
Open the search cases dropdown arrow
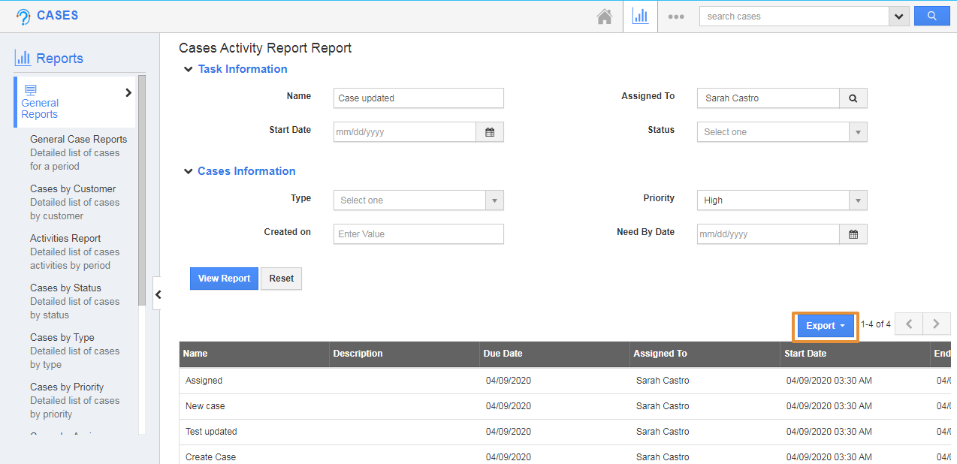pyautogui.click(x=898, y=17)
